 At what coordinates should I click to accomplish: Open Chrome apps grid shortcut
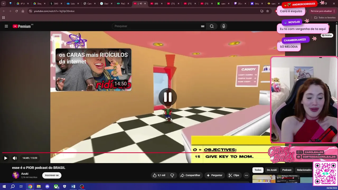coord(3,18)
